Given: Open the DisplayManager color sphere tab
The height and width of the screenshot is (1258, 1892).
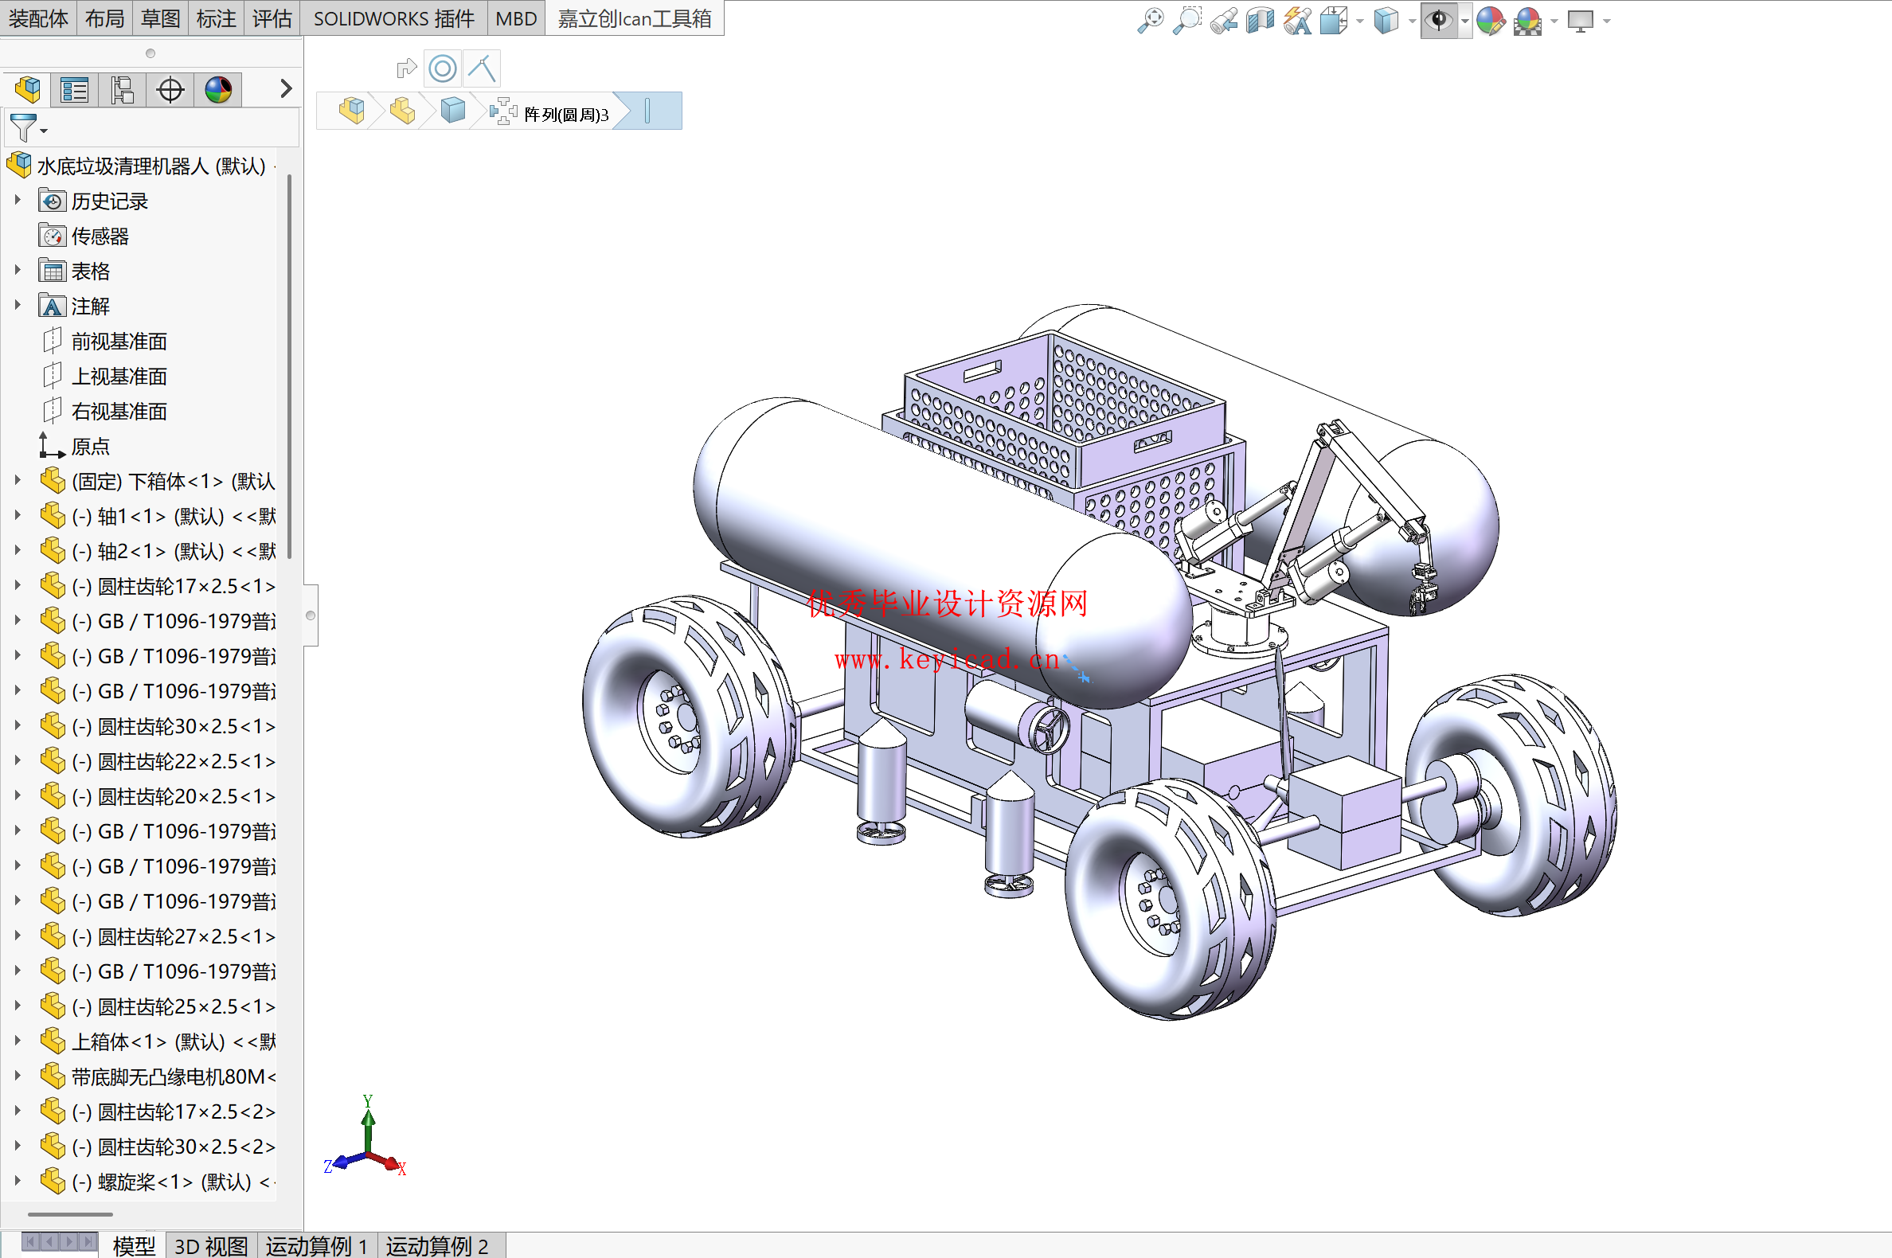Looking at the screenshot, I should 218,89.
